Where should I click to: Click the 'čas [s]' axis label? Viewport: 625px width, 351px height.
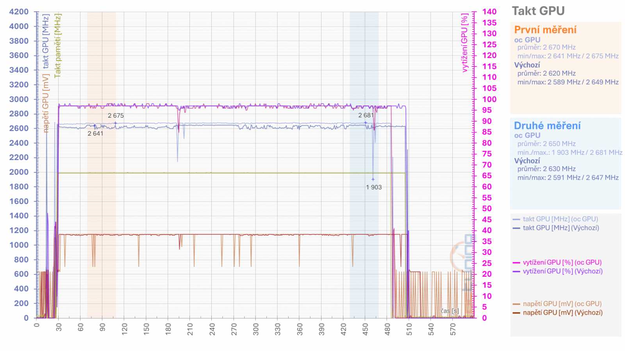point(450,311)
